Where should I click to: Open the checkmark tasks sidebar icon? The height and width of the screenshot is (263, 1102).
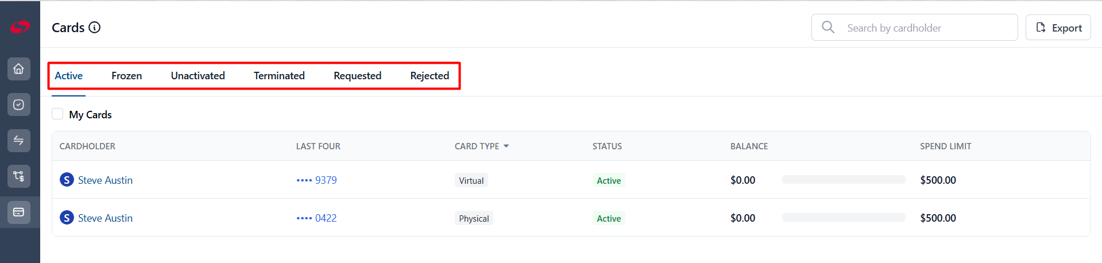[19, 105]
